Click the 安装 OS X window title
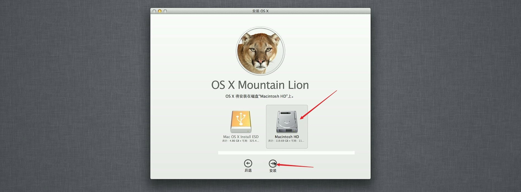This screenshot has width=521, height=192. tap(260, 11)
